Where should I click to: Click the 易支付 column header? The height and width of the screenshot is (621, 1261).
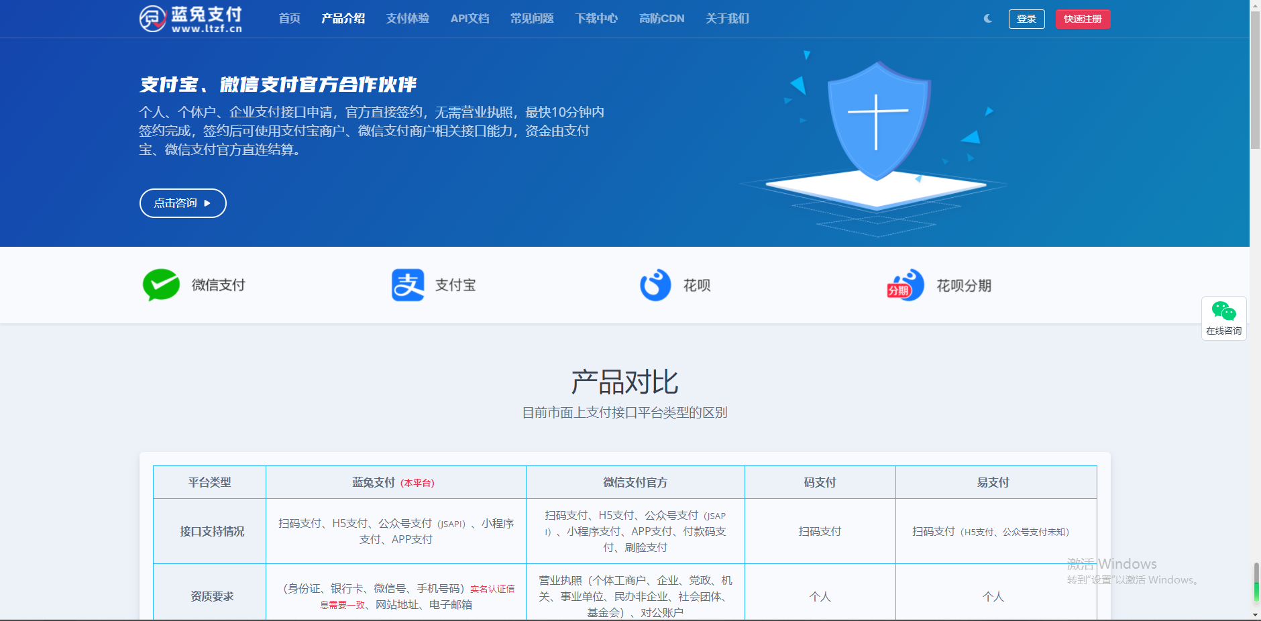997,482
